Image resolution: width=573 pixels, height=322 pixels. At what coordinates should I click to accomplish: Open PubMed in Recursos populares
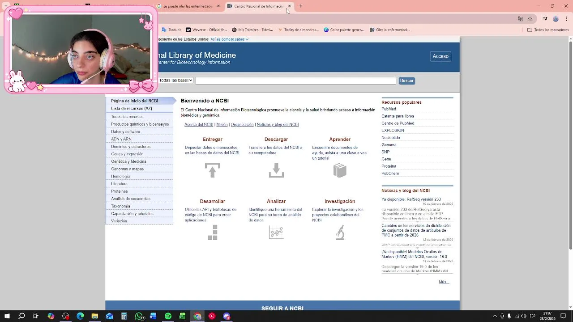coord(389,109)
